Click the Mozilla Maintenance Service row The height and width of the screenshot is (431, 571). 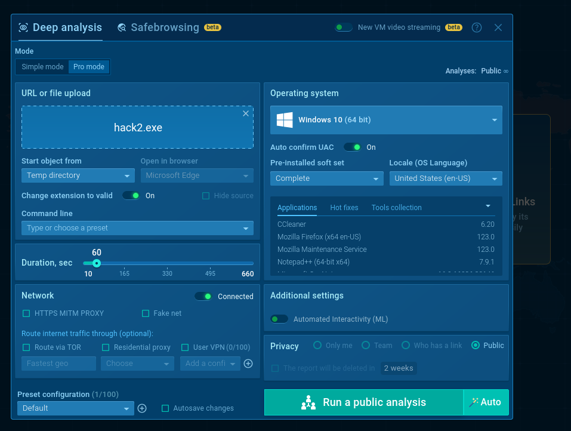(386, 250)
